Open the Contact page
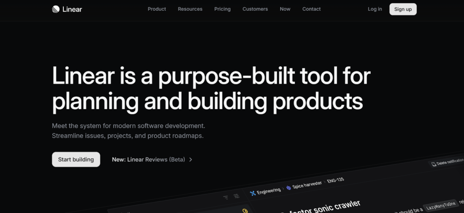The width and height of the screenshot is (464, 213). (311, 9)
